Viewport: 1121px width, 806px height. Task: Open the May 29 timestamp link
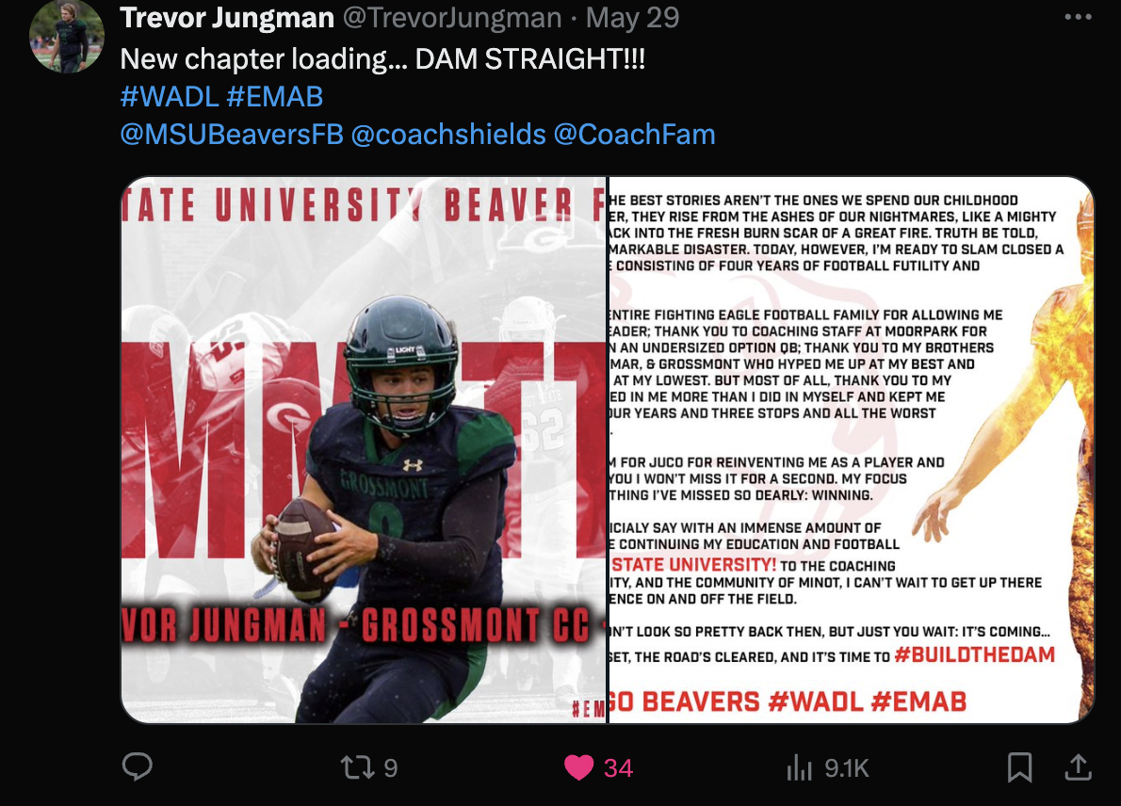pos(632,18)
